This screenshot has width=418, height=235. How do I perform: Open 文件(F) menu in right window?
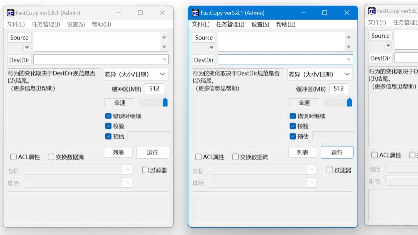point(377,22)
